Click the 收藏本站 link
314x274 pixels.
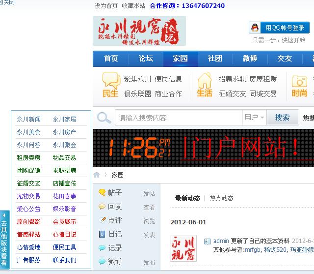point(133,5)
